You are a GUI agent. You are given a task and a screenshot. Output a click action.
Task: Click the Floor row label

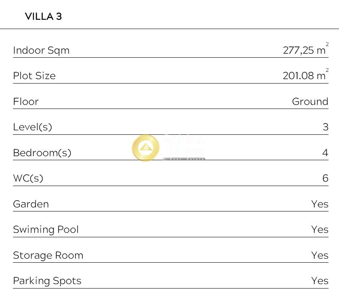[26, 102]
